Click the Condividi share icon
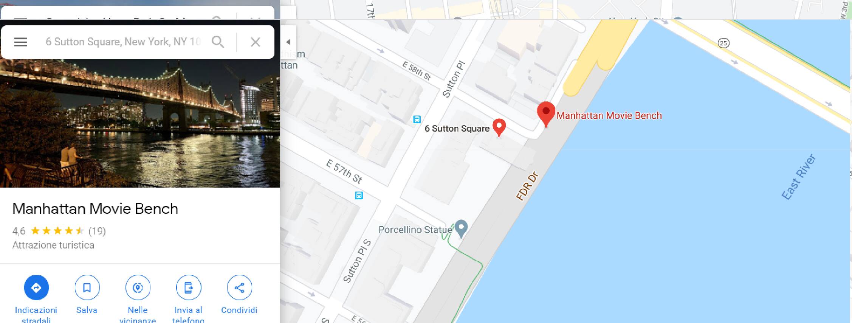The image size is (852, 323). click(239, 288)
